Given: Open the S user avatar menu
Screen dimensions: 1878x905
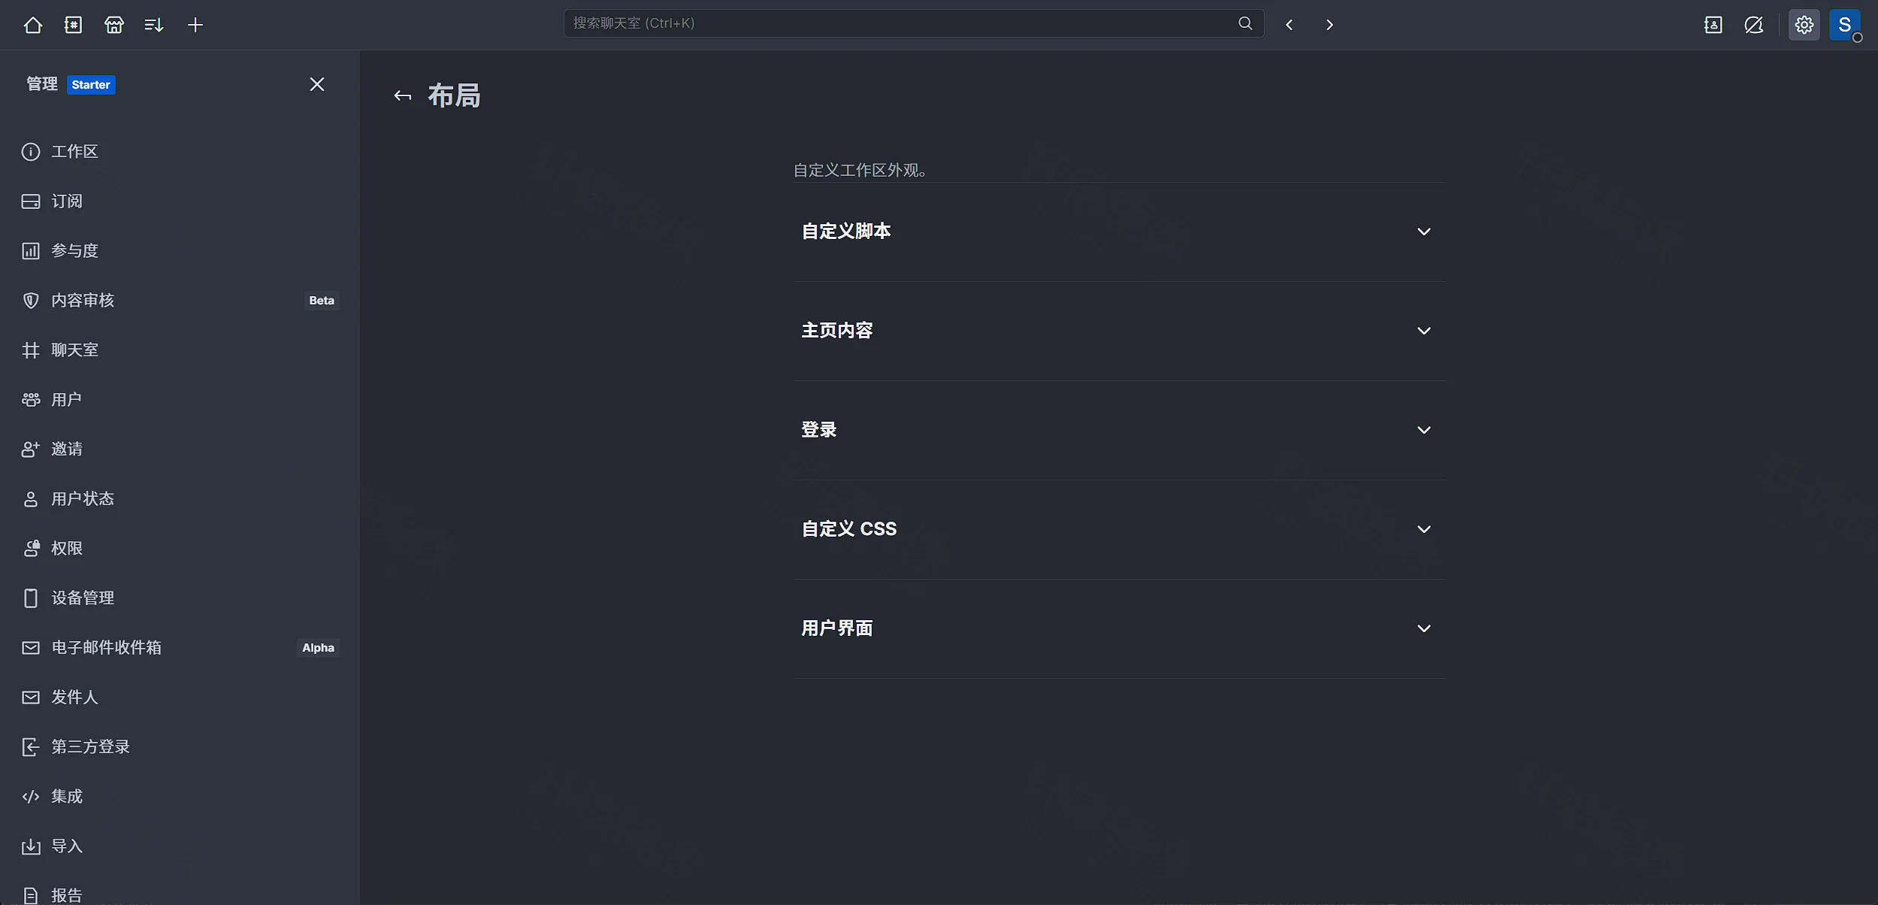Looking at the screenshot, I should (x=1845, y=25).
